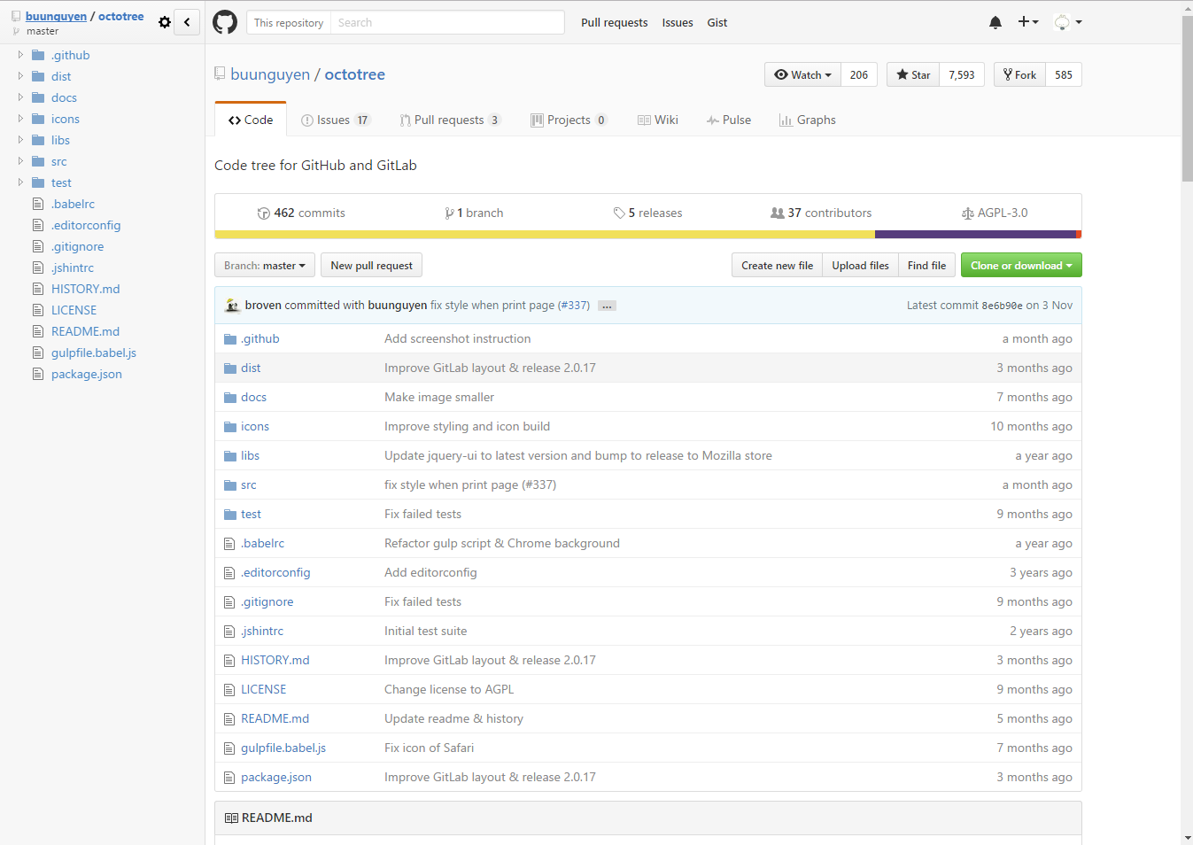Image resolution: width=1193 pixels, height=845 pixels.
Task: Expand the test folder in sidebar tree
Action: (x=20, y=182)
